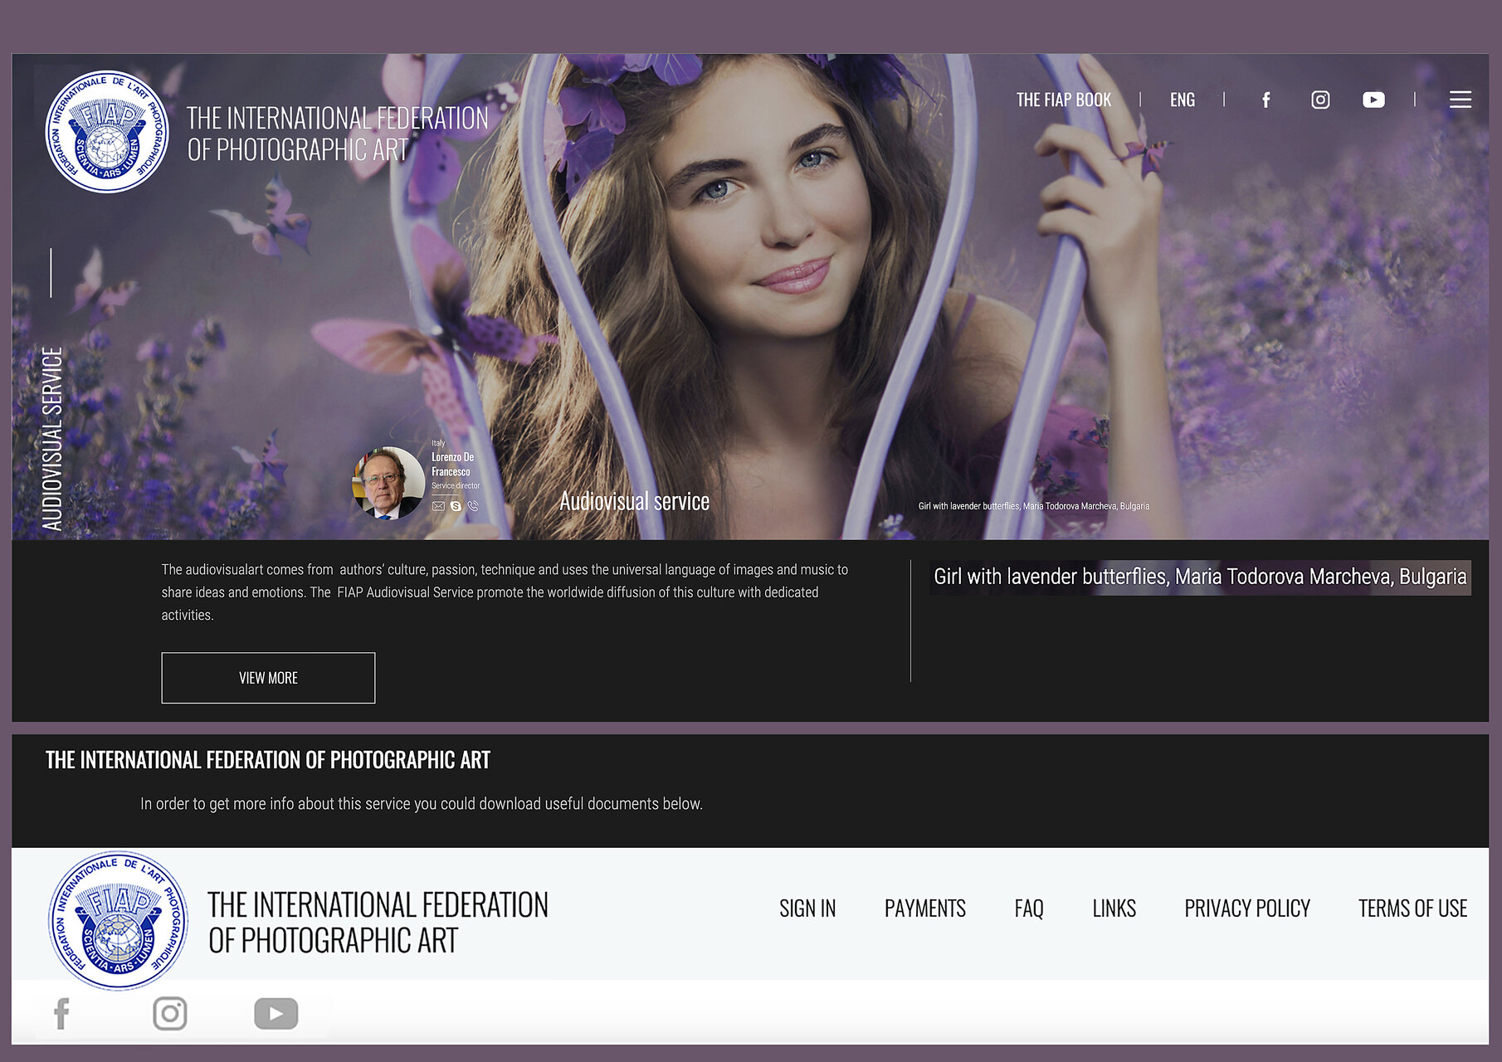Image resolution: width=1502 pixels, height=1062 pixels.
Task: Open the footer Instagram icon
Action: (170, 1014)
